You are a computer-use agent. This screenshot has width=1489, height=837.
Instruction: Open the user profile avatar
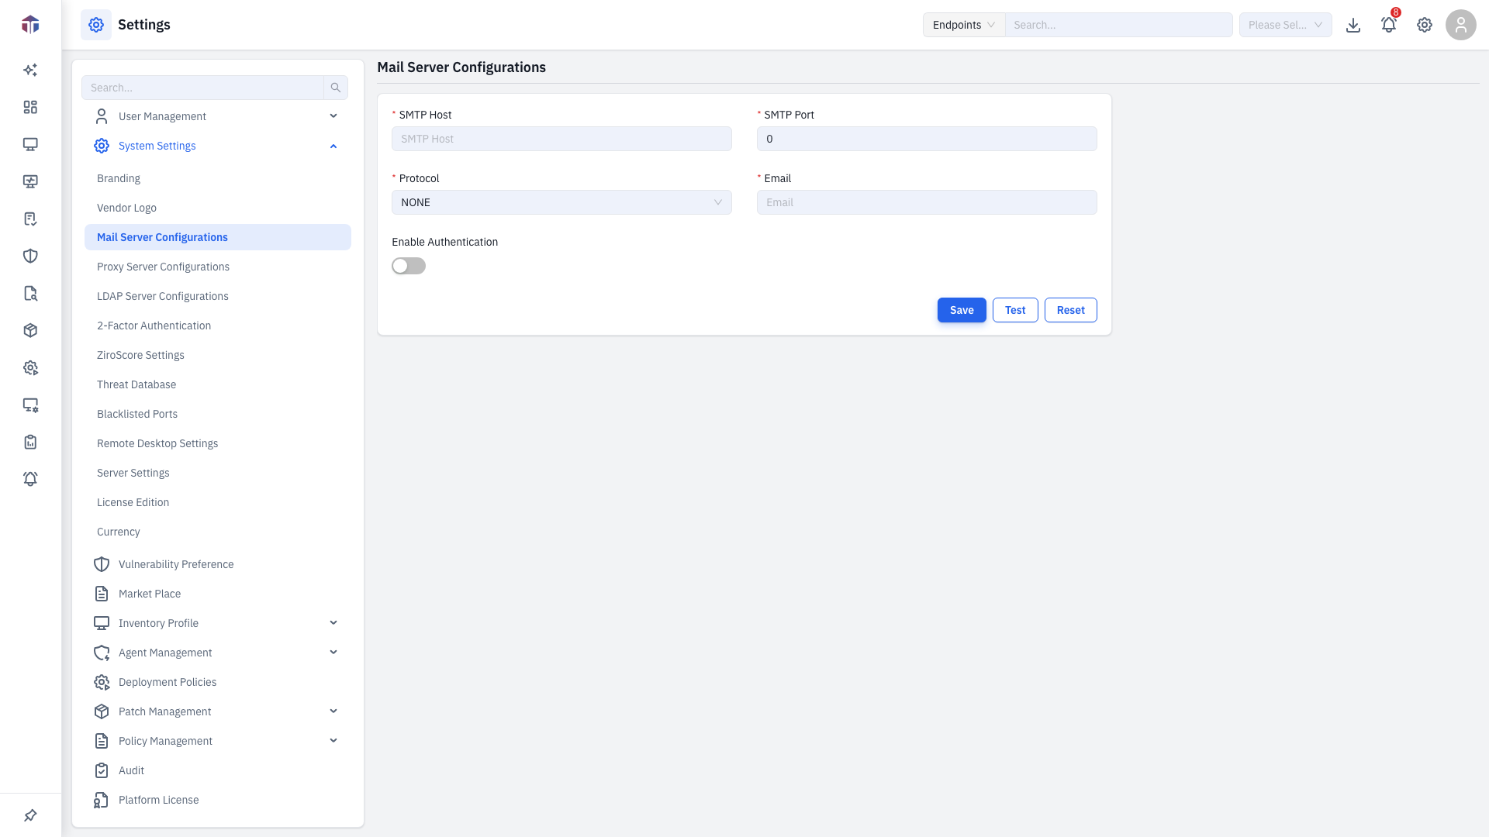(x=1461, y=25)
